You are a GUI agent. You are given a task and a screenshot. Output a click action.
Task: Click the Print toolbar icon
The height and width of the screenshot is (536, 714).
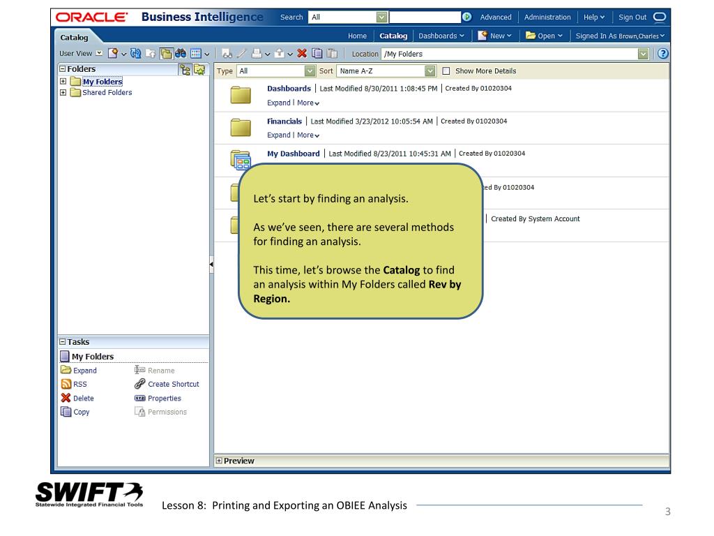point(257,53)
